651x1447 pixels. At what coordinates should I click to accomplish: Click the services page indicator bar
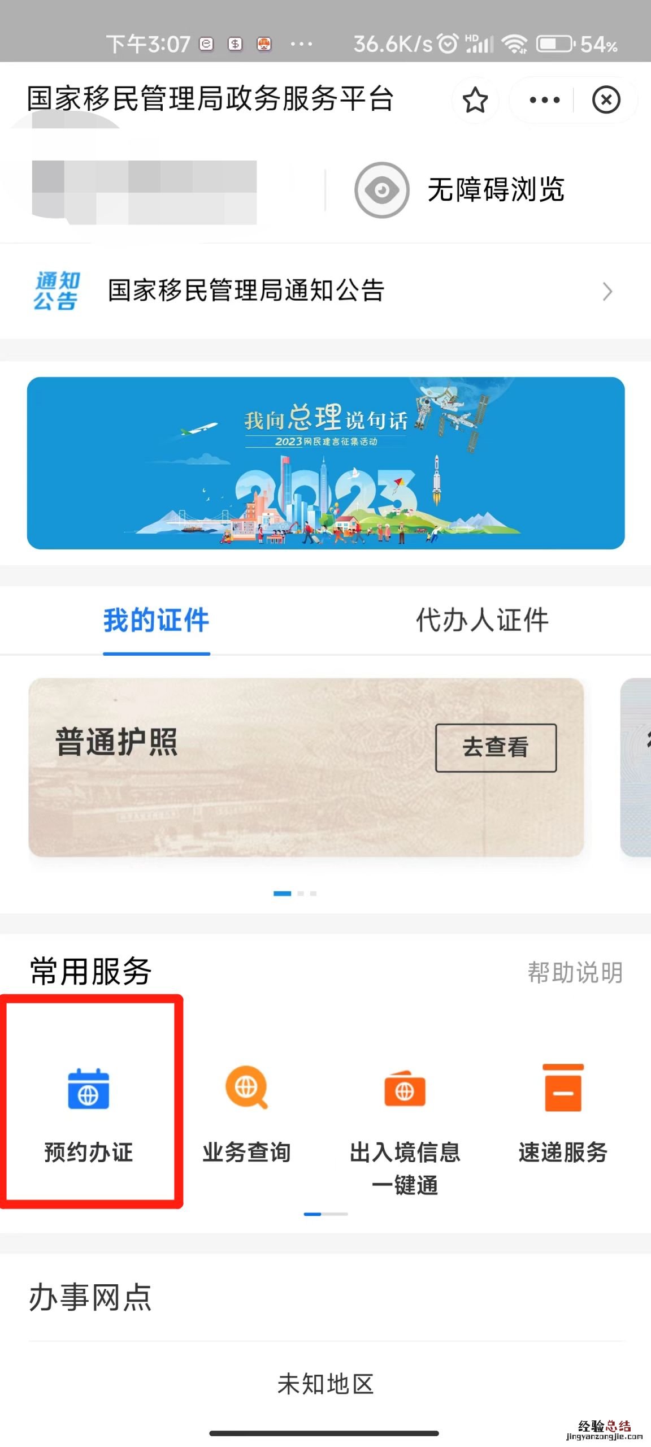click(x=325, y=1214)
